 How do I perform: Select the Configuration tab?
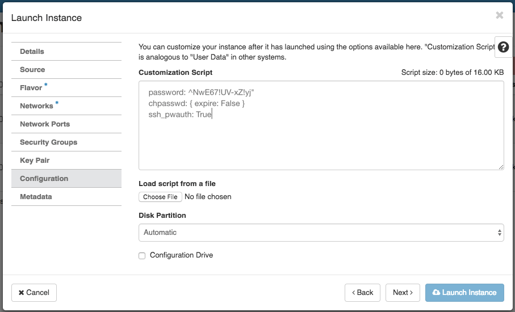click(66, 179)
